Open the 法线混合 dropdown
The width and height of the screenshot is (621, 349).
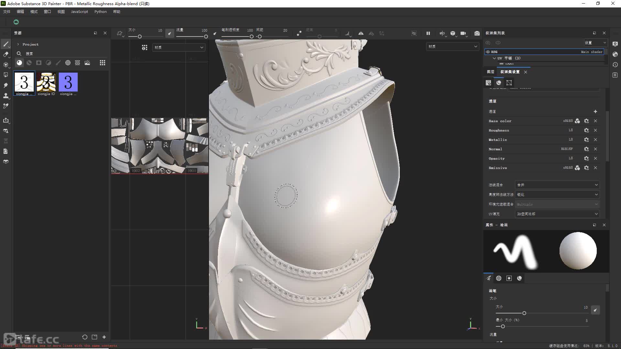tap(557, 185)
